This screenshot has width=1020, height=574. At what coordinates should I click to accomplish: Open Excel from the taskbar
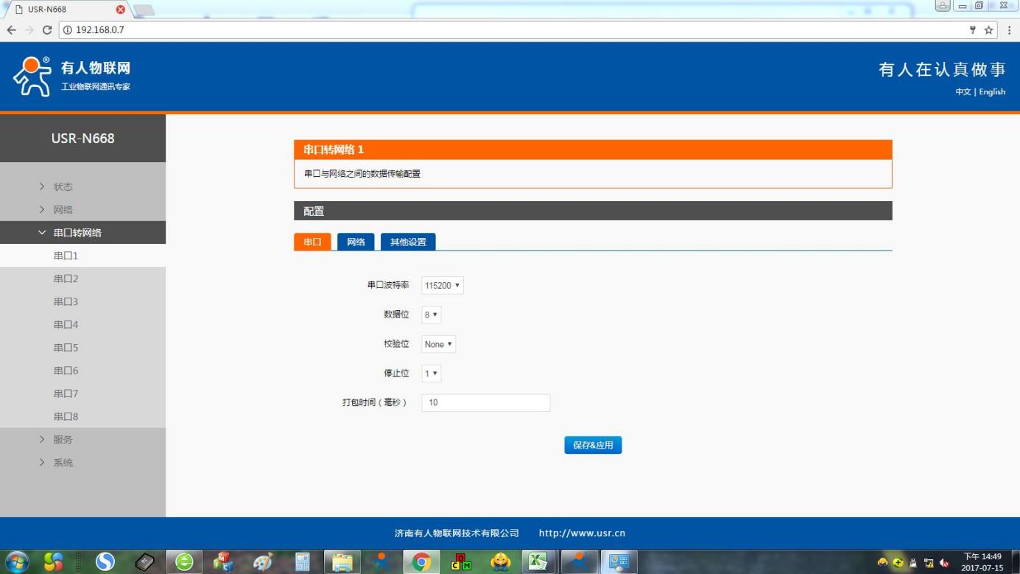(x=538, y=562)
